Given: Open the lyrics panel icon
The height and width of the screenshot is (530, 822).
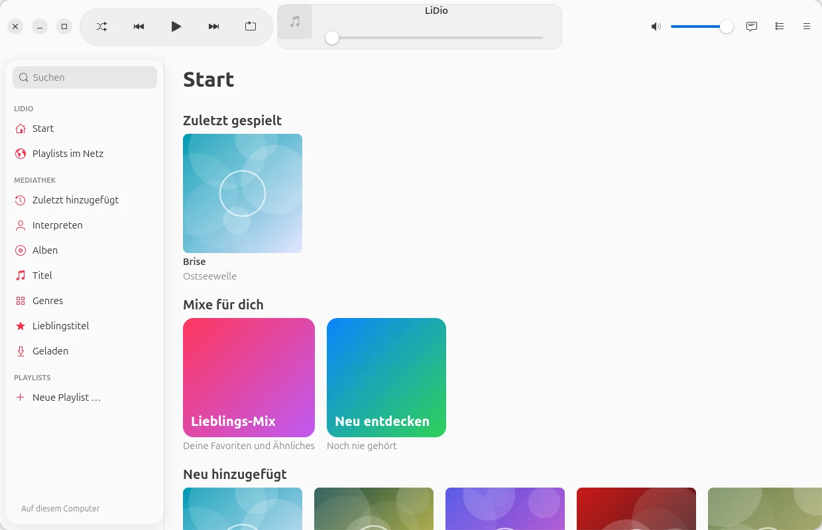Looking at the screenshot, I should point(752,26).
